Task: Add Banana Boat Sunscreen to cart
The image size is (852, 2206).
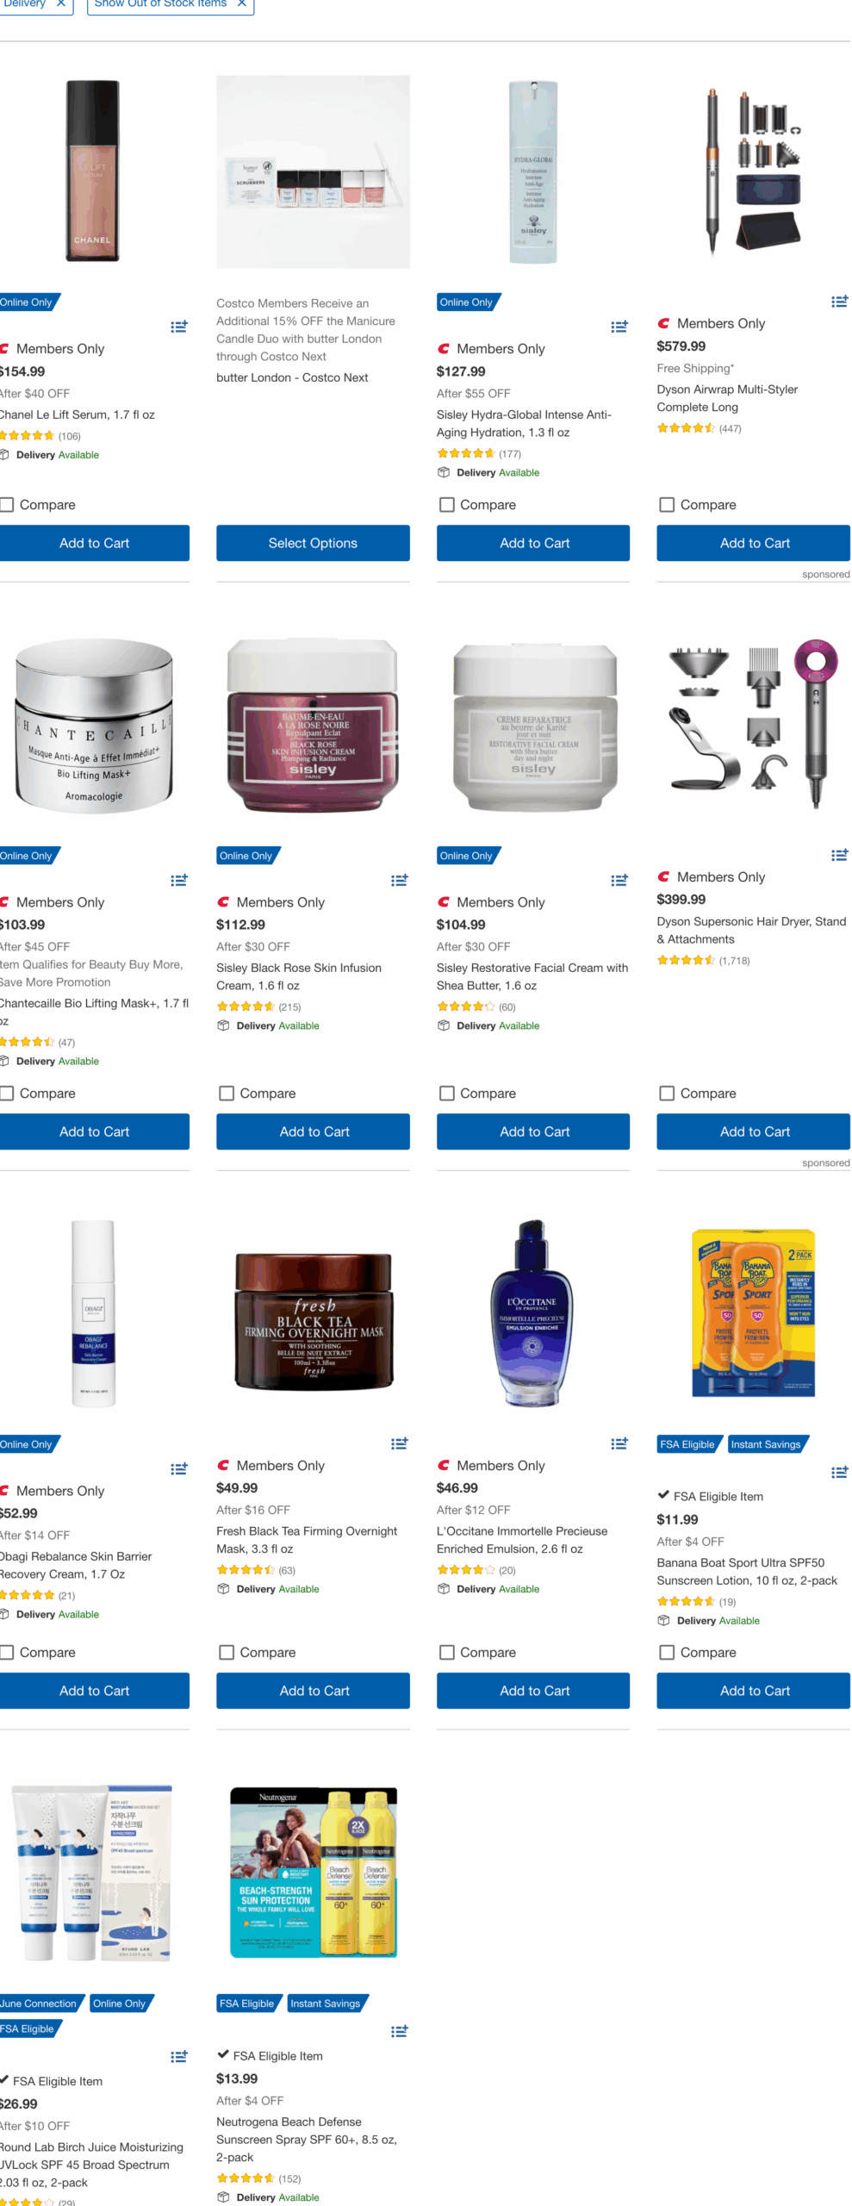Action: (x=753, y=1691)
